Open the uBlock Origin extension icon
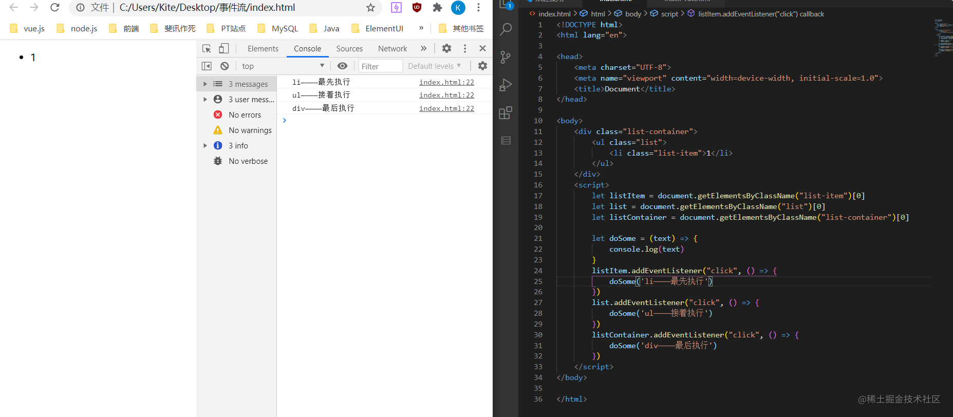The height and width of the screenshot is (417, 953). 417,7
